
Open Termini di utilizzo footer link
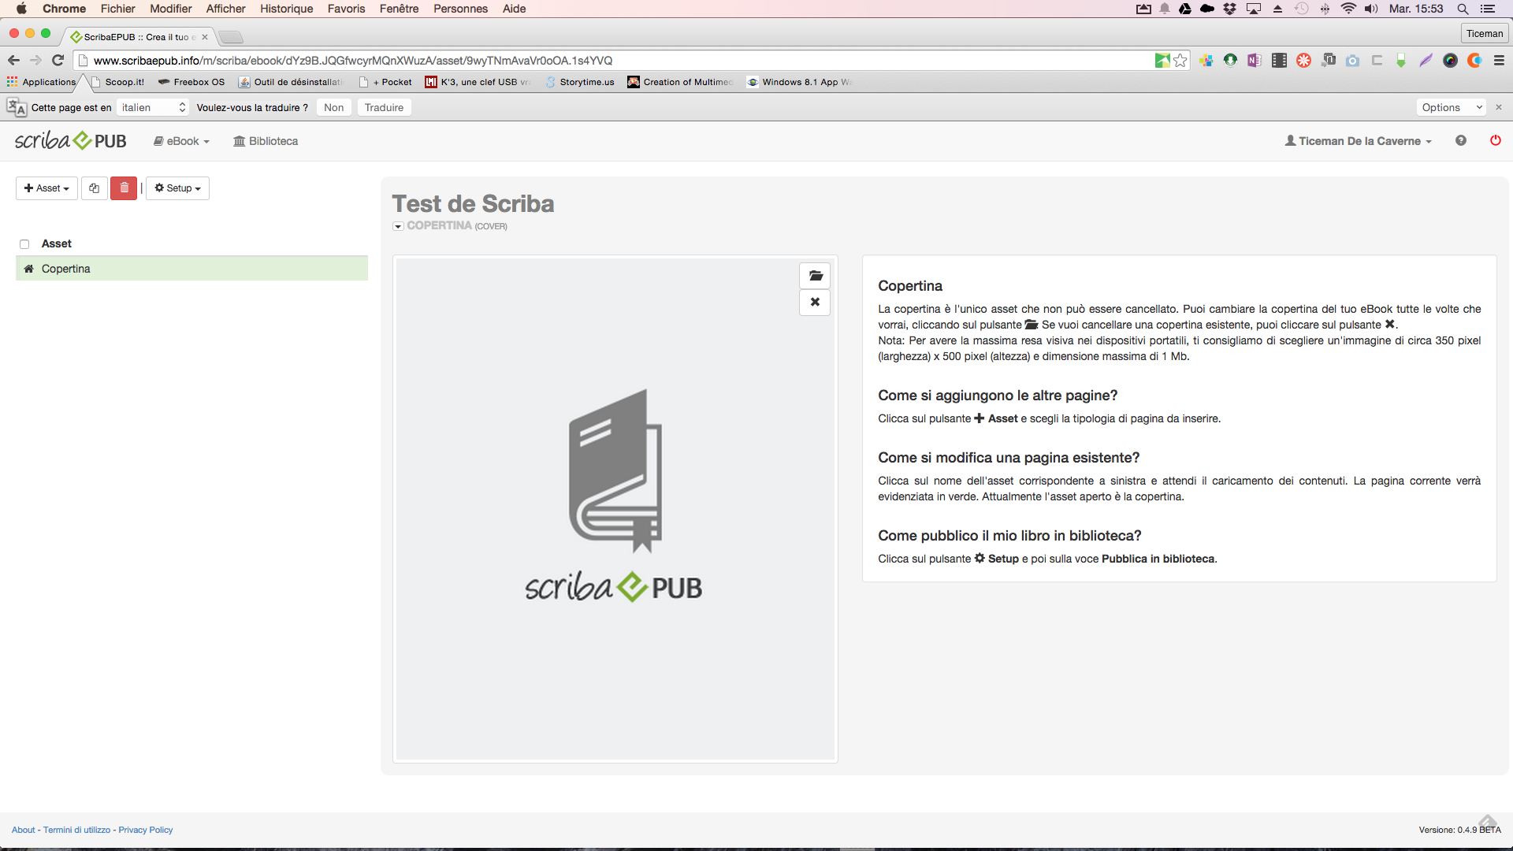coord(76,830)
